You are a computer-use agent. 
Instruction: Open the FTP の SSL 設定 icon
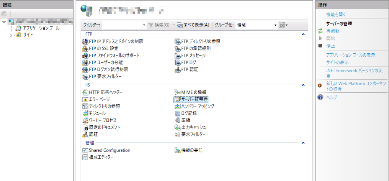pyautogui.click(x=85, y=48)
